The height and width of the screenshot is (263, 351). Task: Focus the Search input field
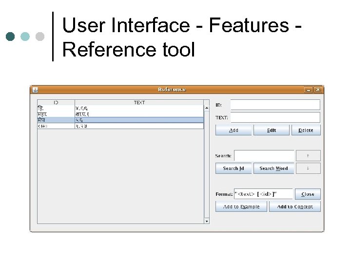pos(264,156)
